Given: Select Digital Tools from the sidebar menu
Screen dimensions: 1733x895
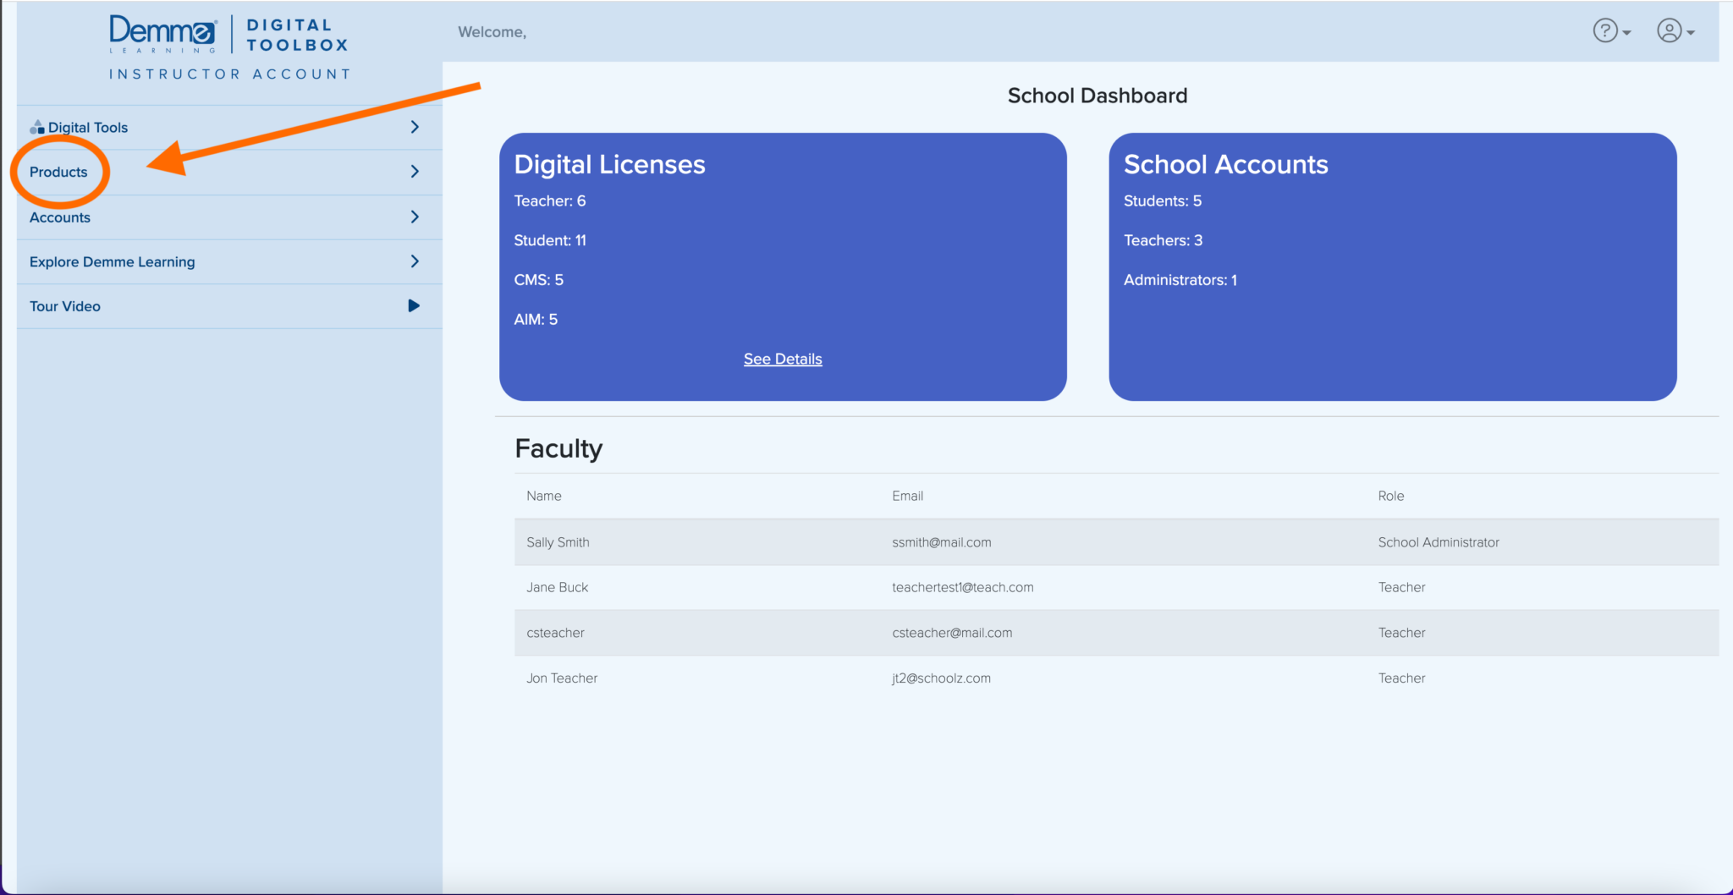Looking at the screenshot, I should [x=88, y=127].
